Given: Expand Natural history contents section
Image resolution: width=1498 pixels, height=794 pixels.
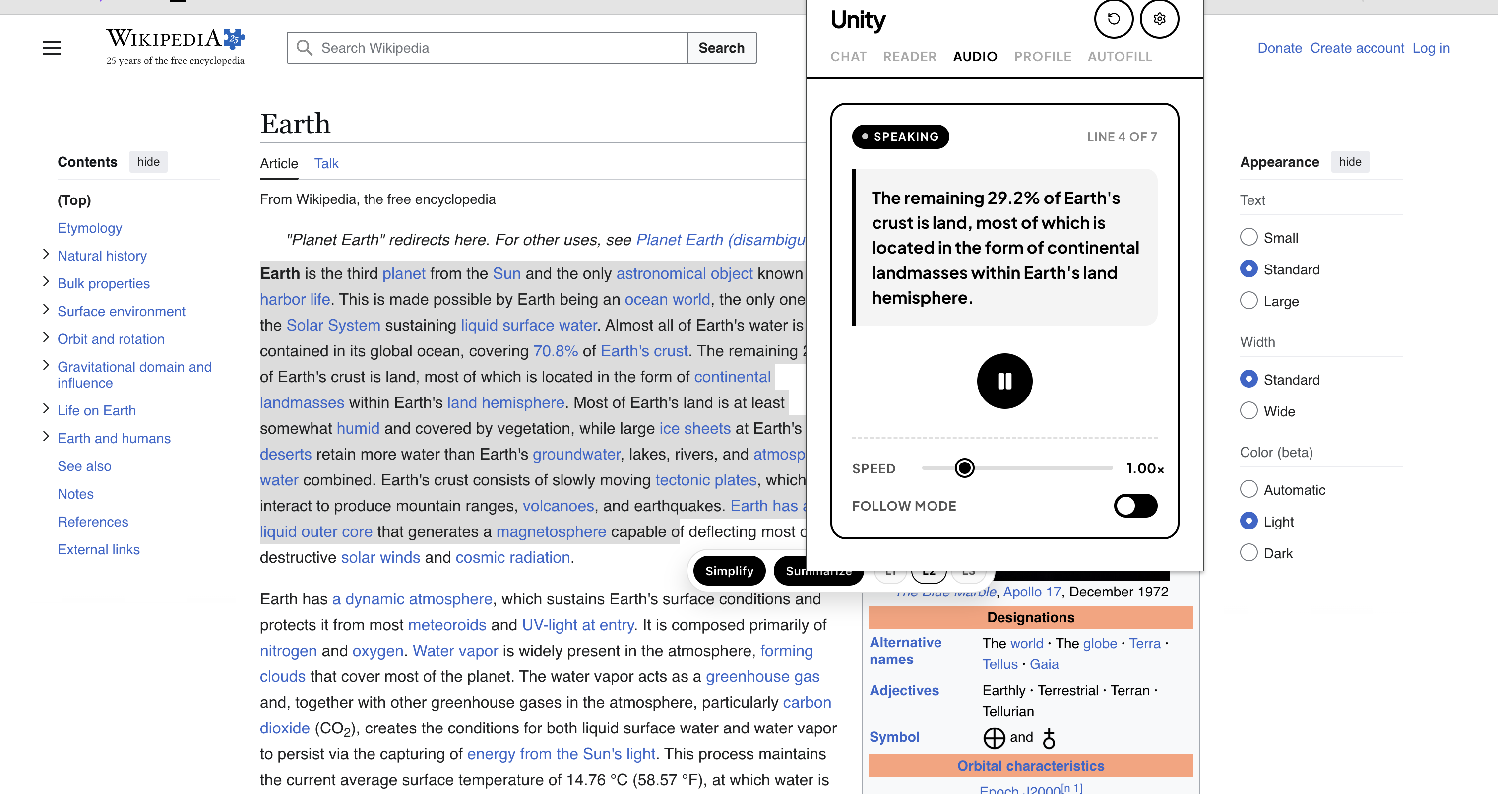Looking at the screenshot, I should click(x=46, y=254).
